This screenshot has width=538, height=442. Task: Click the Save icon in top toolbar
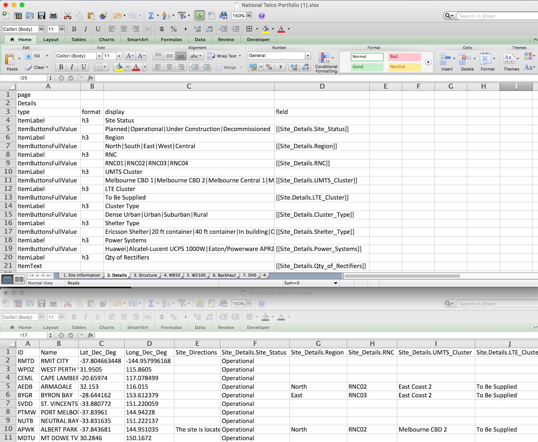41,16
